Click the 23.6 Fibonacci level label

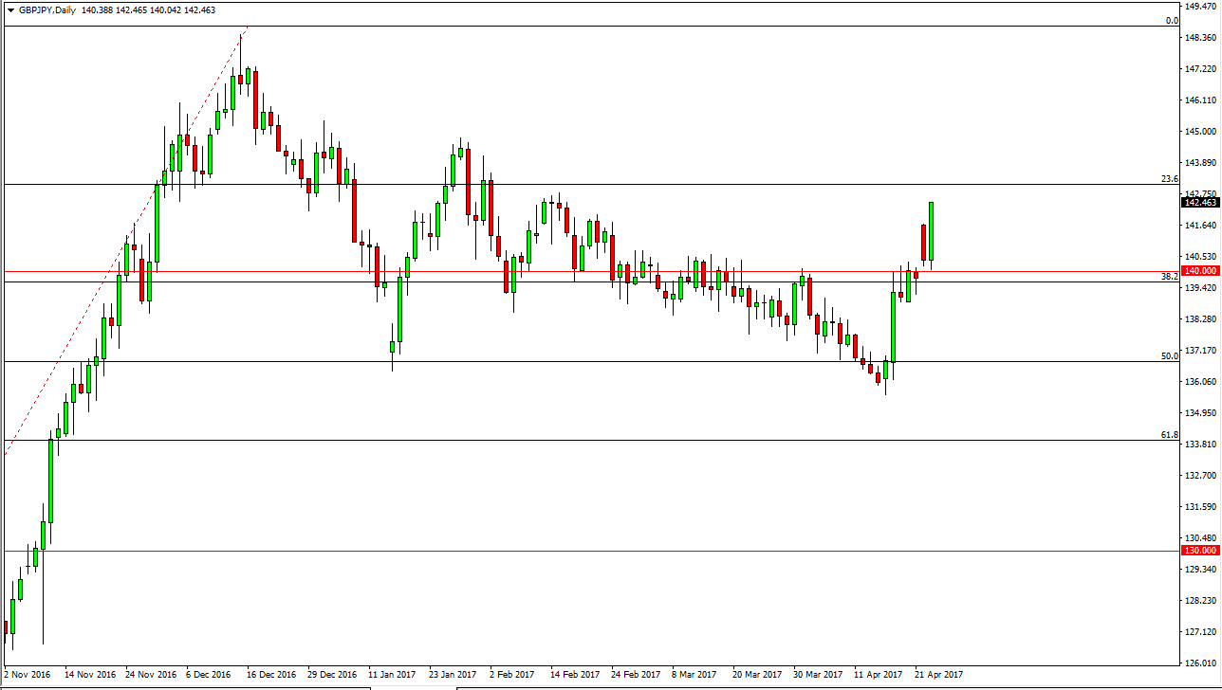pyautogui.click(x=1169, y=178)
